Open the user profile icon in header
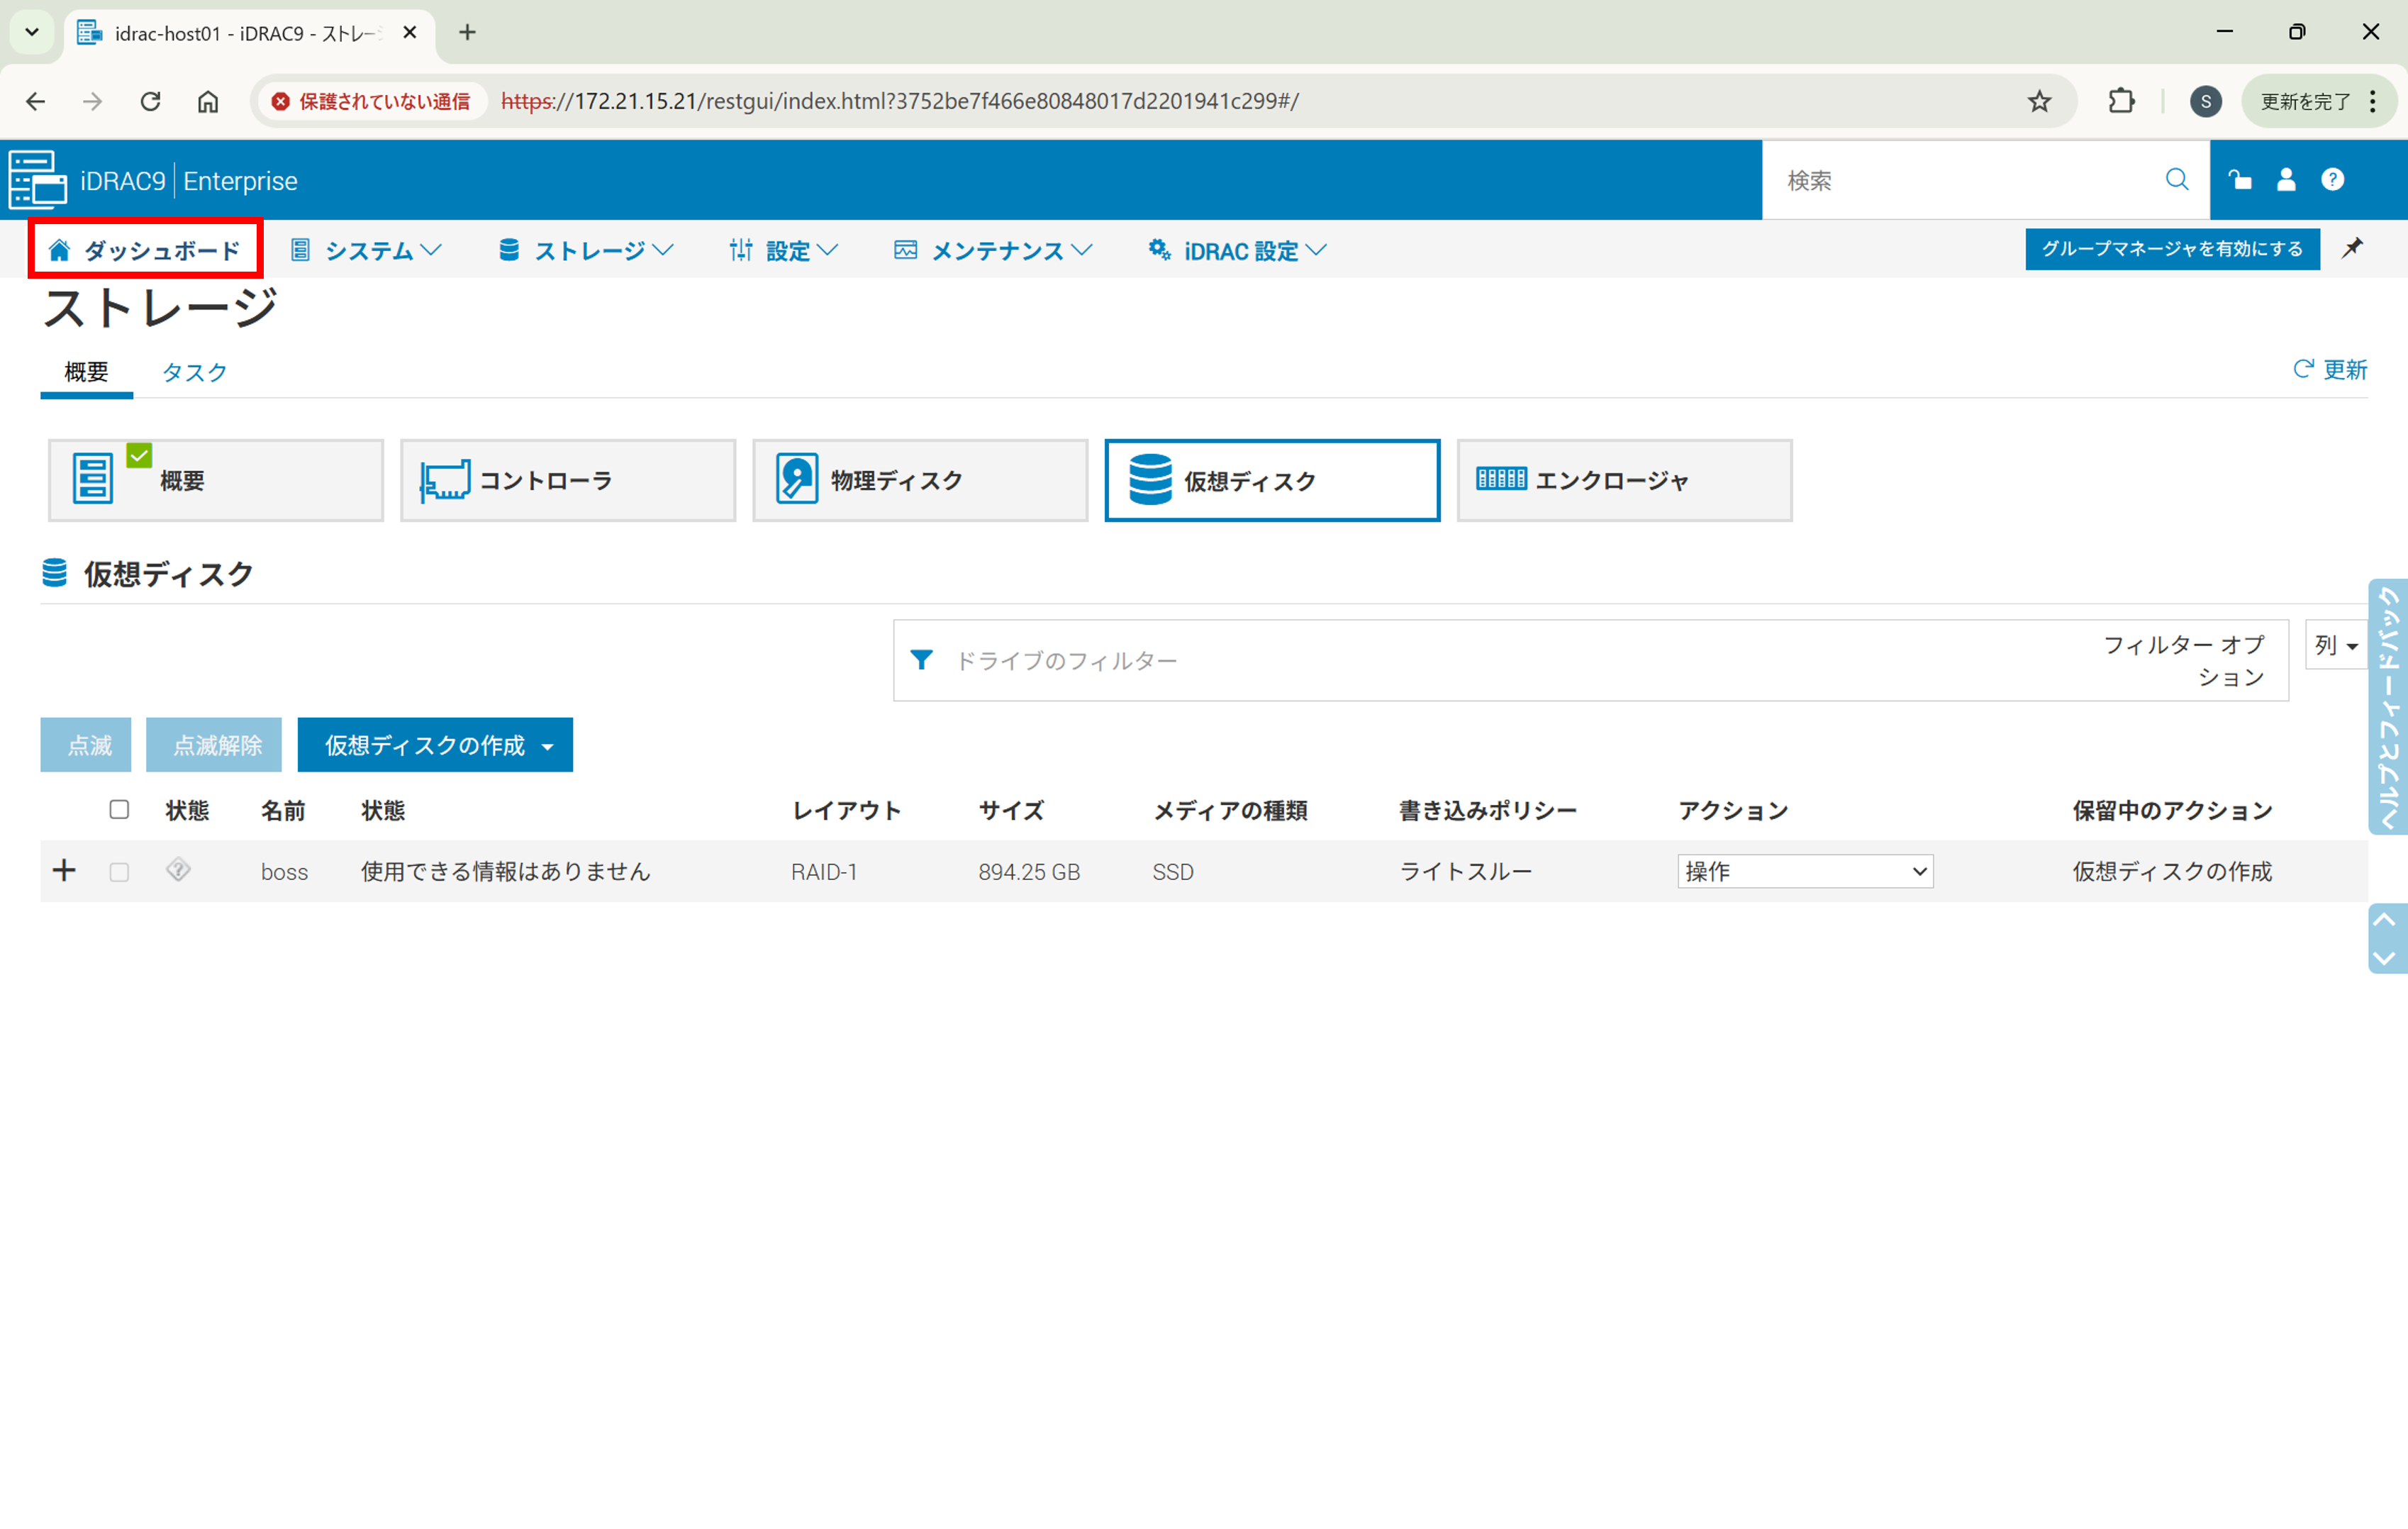This screenshot has width=2408, height=1529. tap(2286, 180)
